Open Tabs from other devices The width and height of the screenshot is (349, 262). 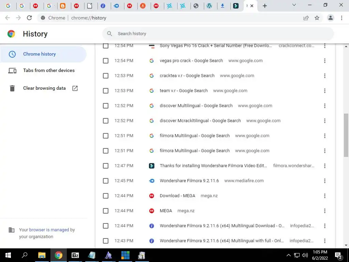coord(43,70)
